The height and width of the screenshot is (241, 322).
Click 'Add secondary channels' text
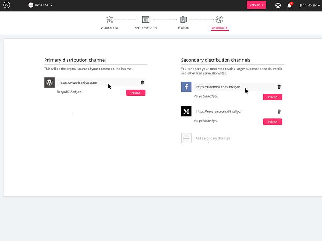click(x=213, y=138)
